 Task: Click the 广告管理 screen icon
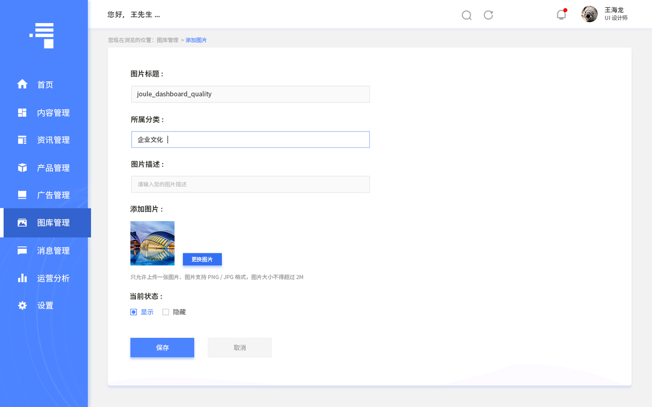tap(22, 195)
